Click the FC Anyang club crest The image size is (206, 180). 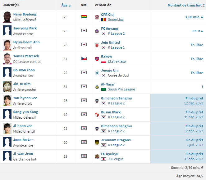[97, 31]
